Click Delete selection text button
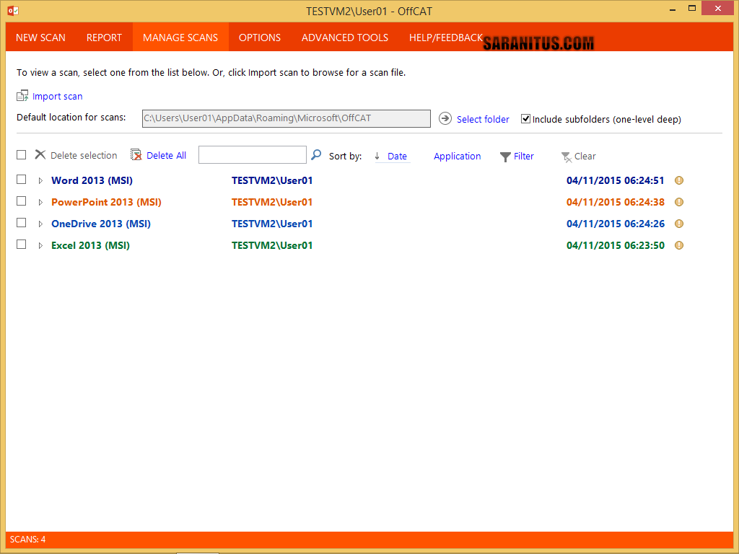Viewport: 739px width, 554px height. click(84, 156)
